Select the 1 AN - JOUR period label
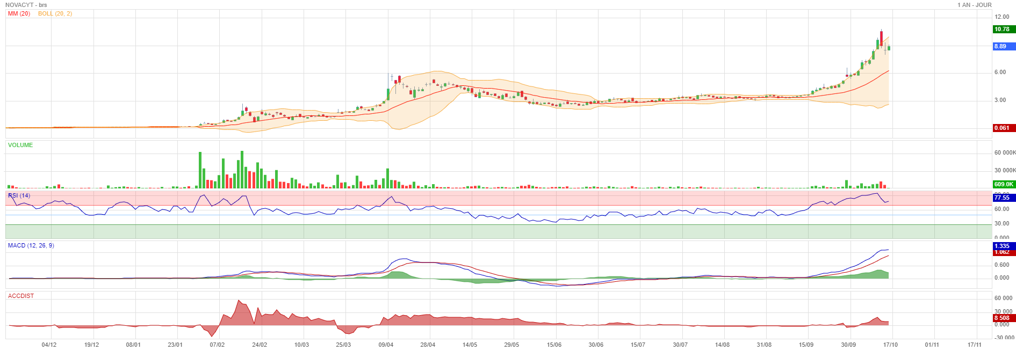 tap(974, 5)
